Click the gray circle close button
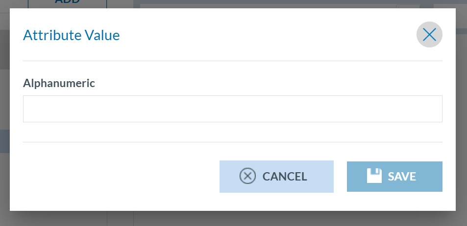Image resolution: width=467 pixels, height=226 pixels. click(x=429, y=35)
